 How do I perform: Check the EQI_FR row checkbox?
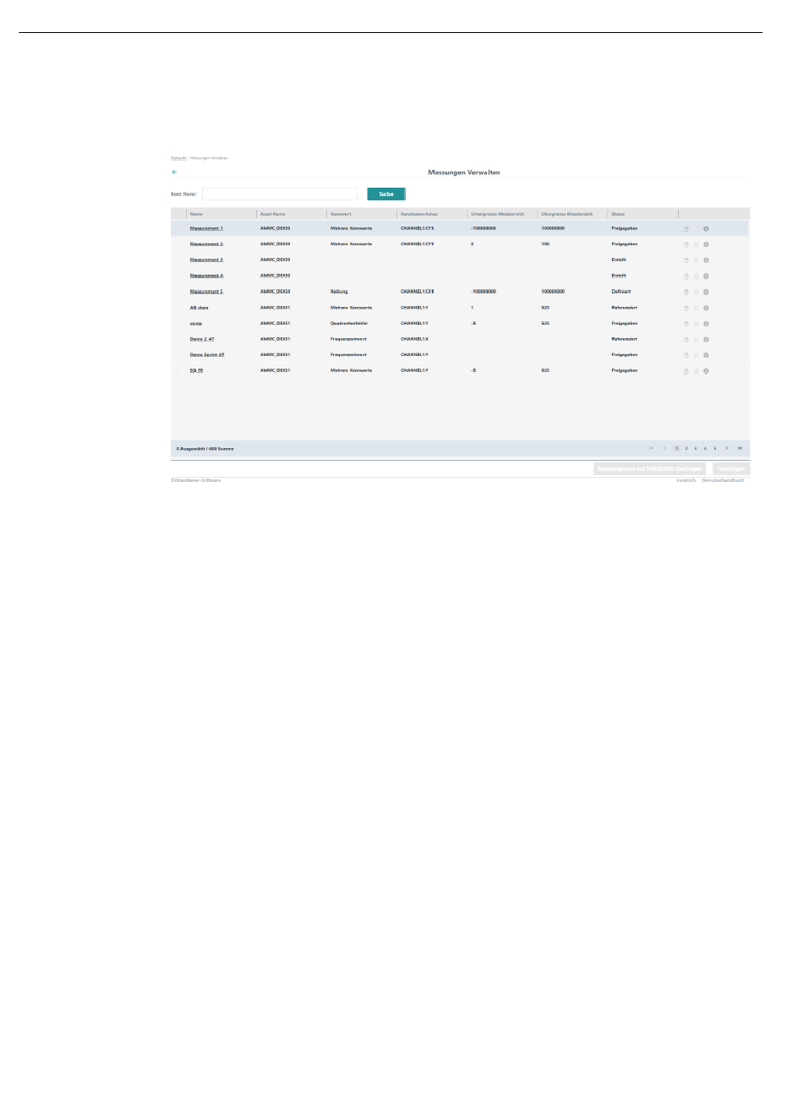click(x=178, y=371)
